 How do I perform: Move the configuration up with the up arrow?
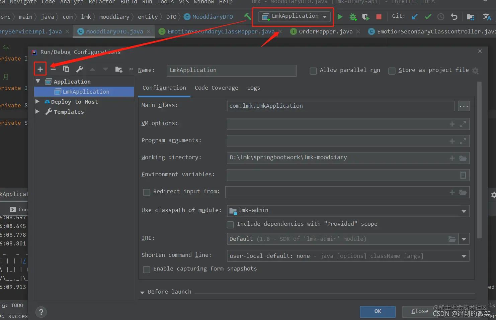point(92,69)
